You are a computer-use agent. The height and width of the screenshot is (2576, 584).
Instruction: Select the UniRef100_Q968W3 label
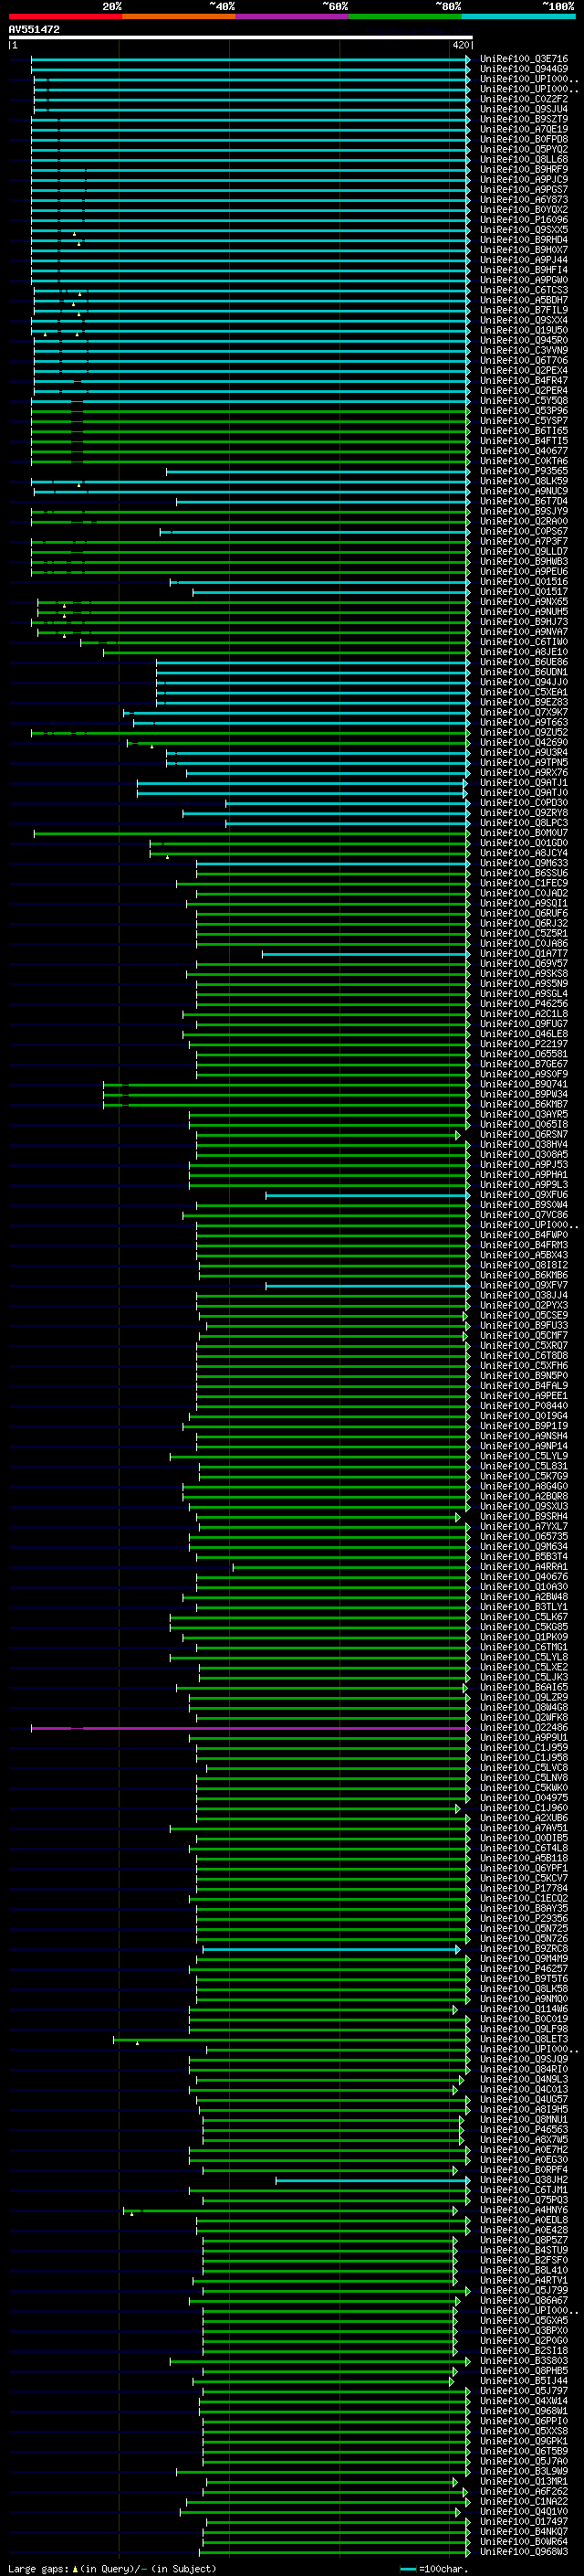pos(523,2552)
